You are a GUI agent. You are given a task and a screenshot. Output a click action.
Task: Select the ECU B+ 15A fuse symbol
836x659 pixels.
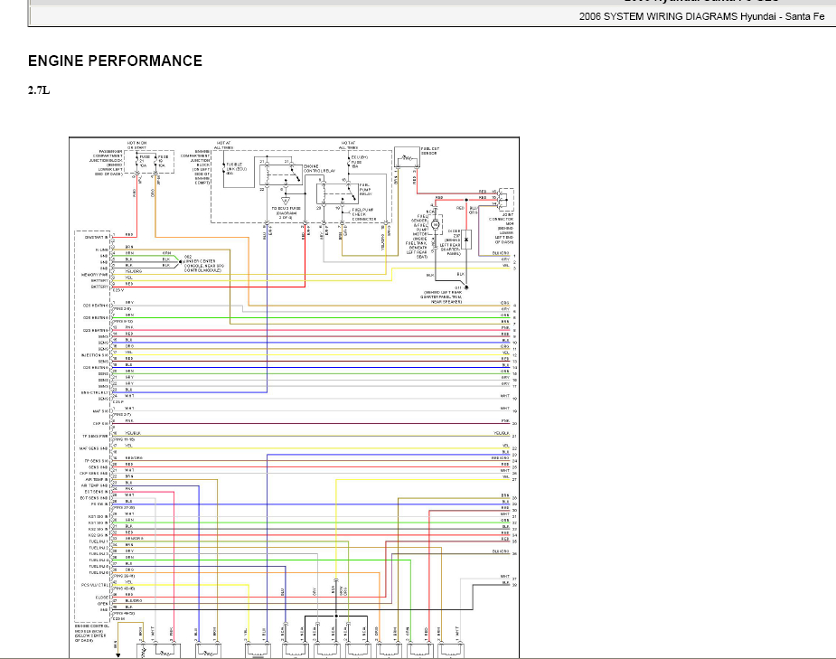click(349, 162)
